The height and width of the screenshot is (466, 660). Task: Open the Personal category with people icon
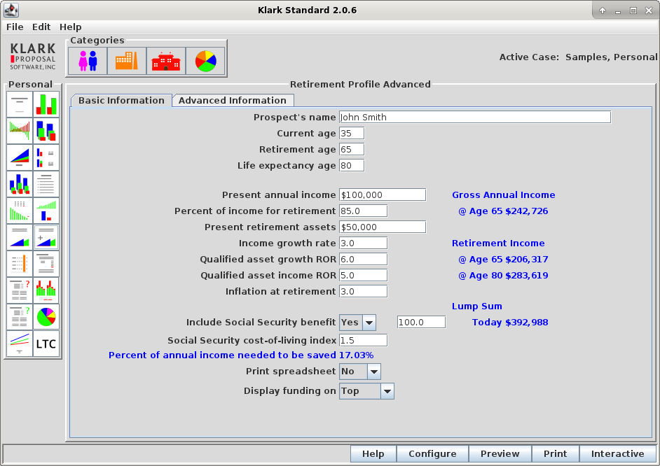[88, 61]
